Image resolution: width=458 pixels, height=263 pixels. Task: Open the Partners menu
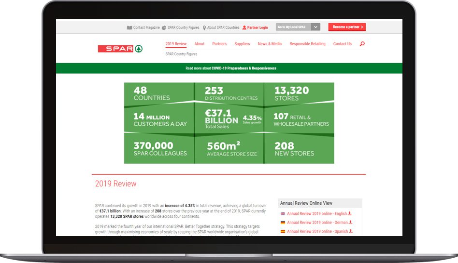click(219, 44)
